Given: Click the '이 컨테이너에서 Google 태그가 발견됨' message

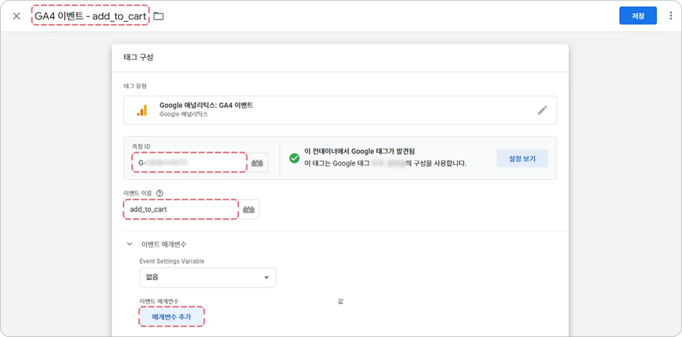Looking at the screenshot, I should [x=360, y=151].
